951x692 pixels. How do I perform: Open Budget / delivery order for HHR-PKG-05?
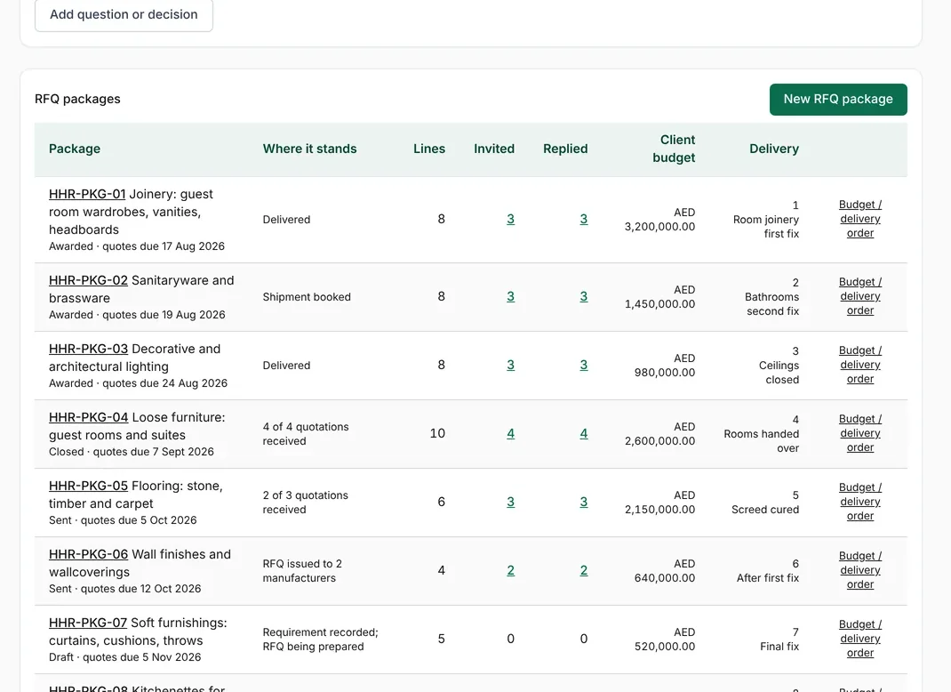click(x=860, y=503)
